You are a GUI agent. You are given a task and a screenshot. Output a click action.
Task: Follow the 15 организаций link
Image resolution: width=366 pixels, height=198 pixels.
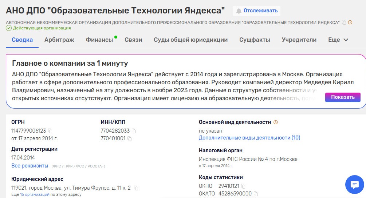(x=35, y=194)
